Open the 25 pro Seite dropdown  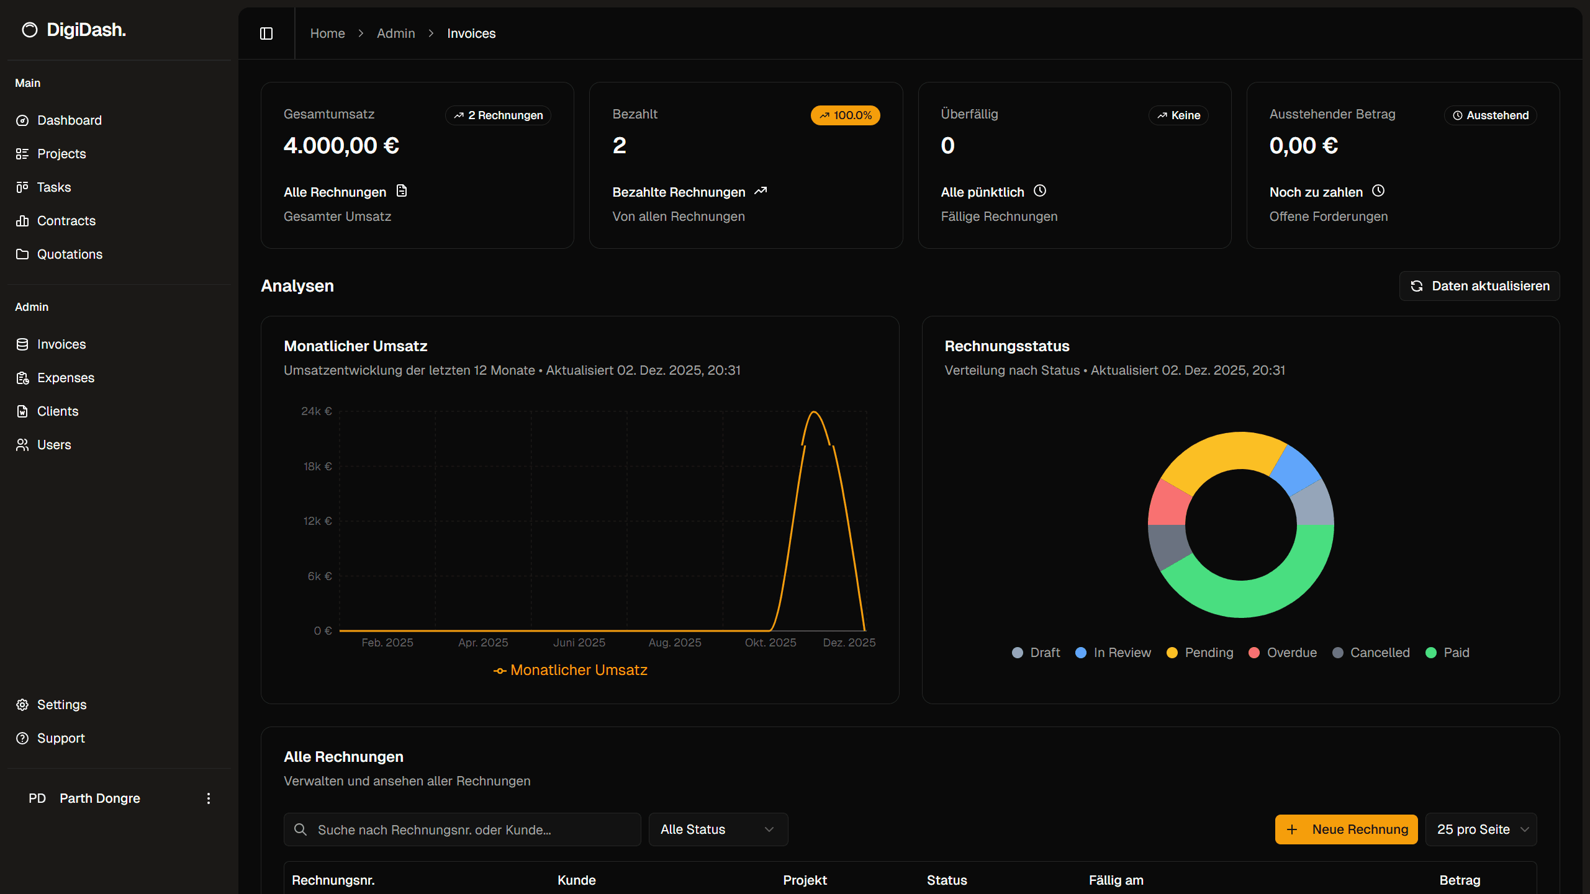pos(1481,829)
